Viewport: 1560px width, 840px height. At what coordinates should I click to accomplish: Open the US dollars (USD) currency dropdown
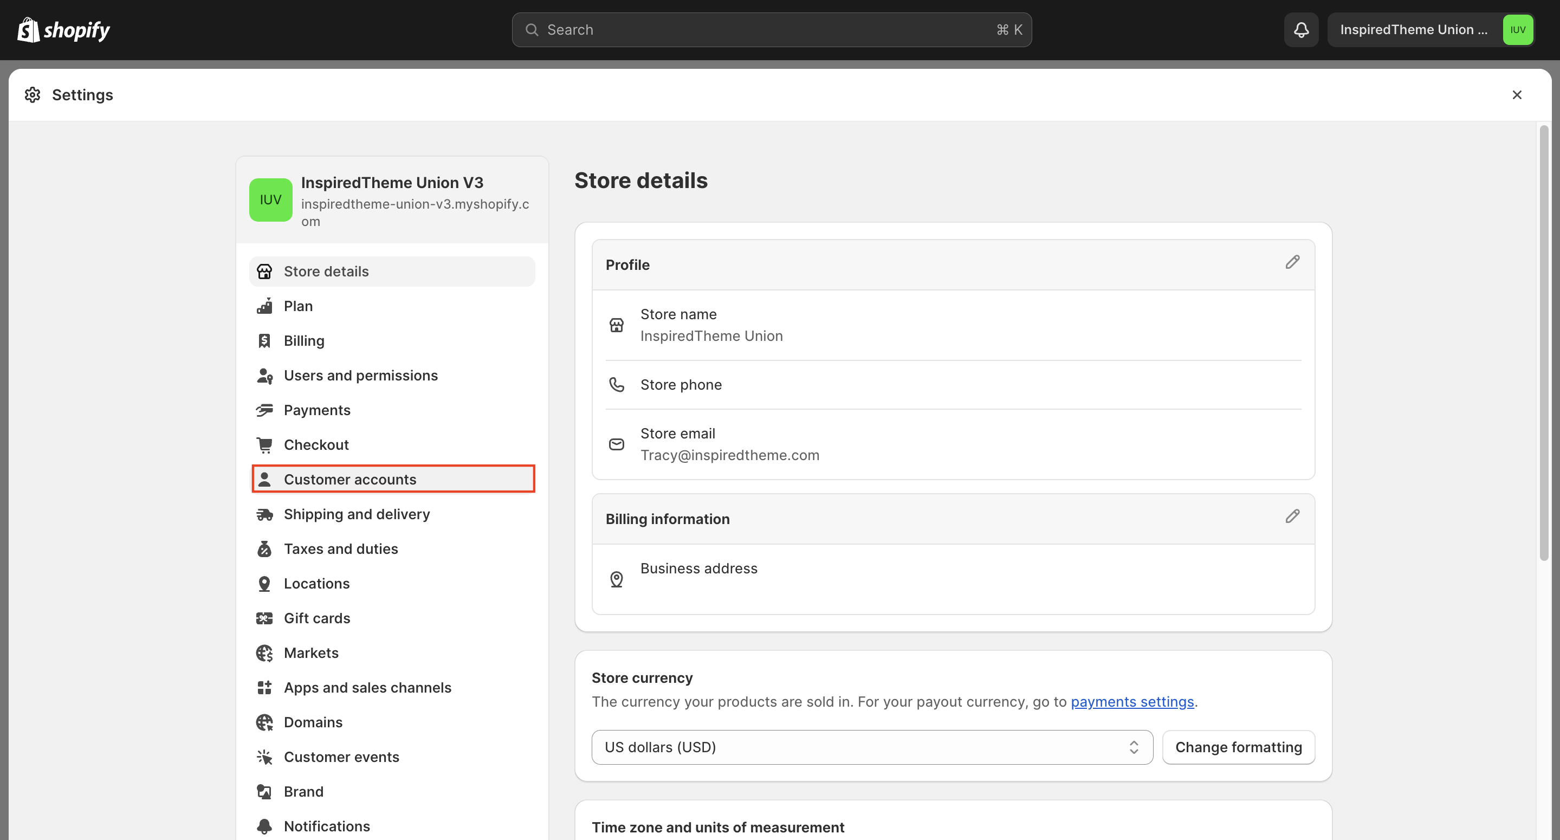coord(871,747)
